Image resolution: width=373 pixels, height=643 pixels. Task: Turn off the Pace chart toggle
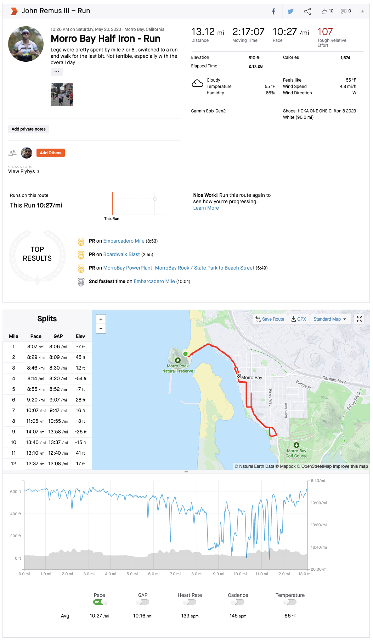[x=100, y=602]
